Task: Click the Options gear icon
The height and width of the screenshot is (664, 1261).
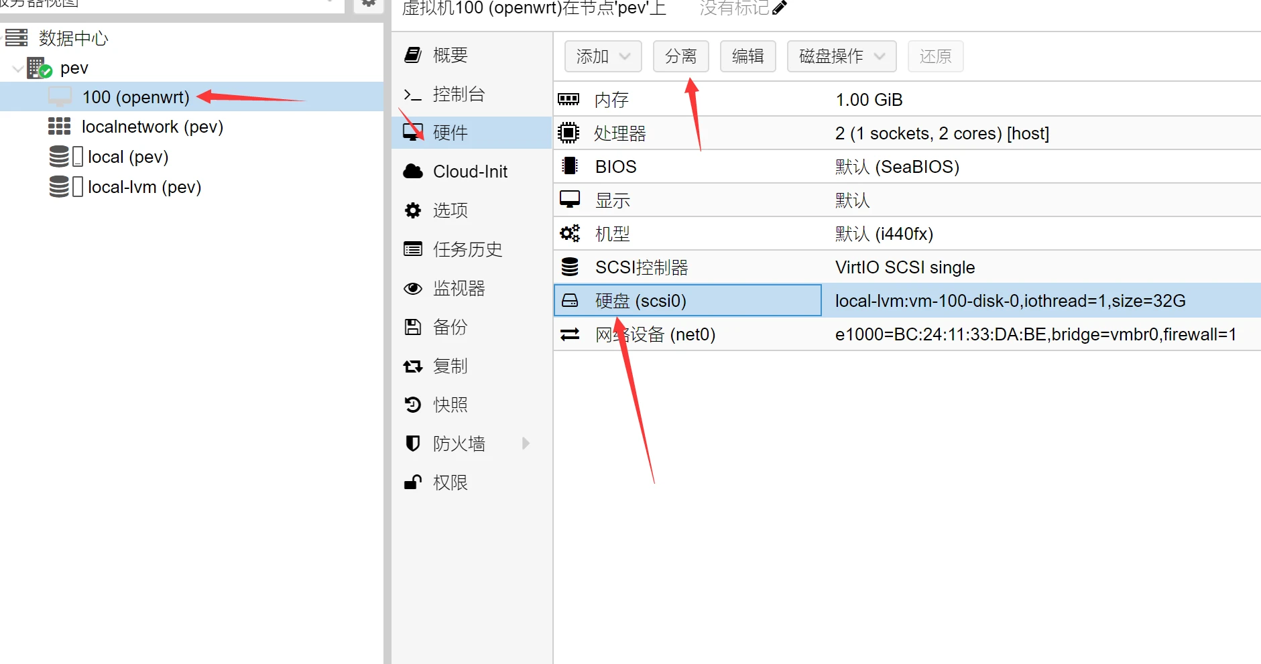Action: 413,210
